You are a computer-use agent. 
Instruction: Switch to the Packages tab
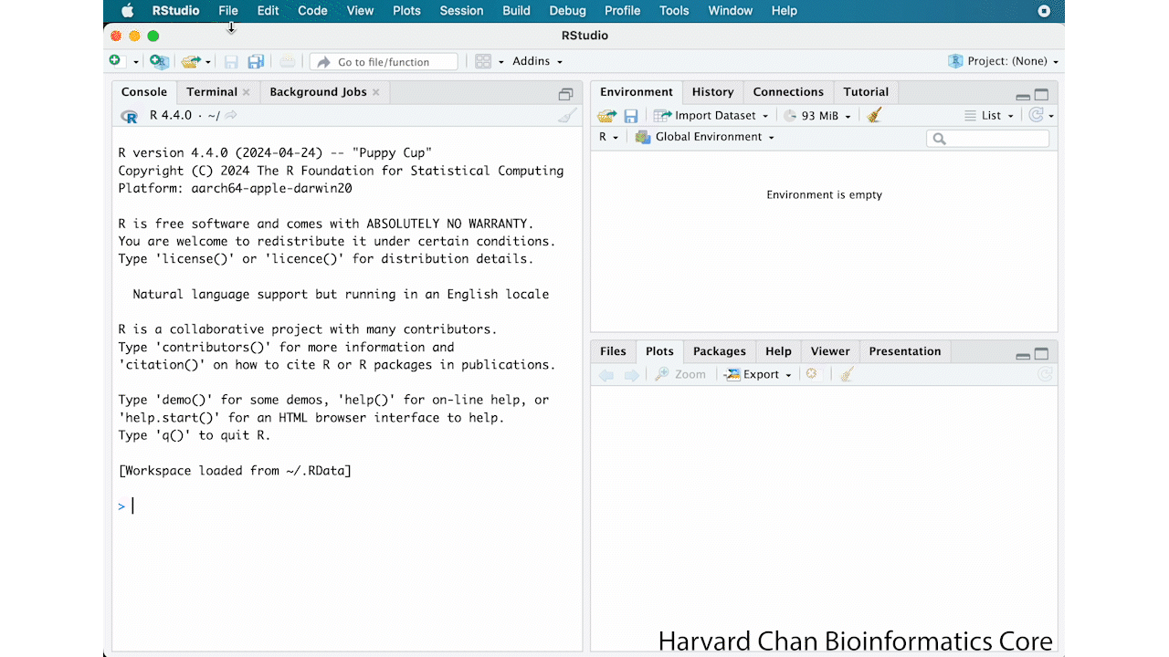tap(720, 350)
